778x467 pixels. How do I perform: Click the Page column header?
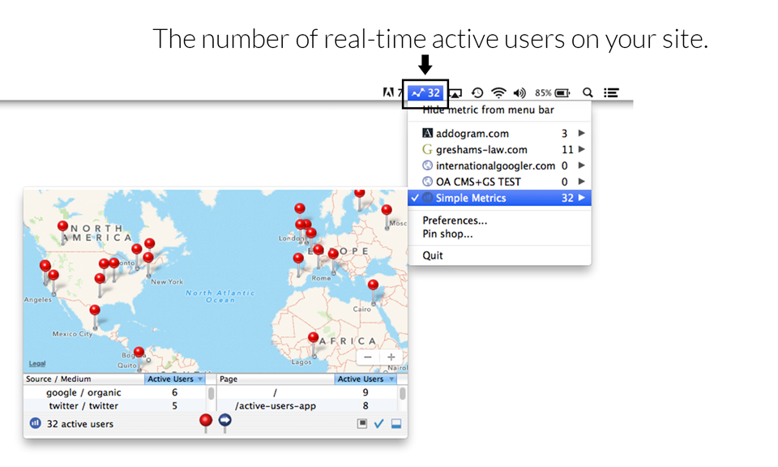point(276,379)
